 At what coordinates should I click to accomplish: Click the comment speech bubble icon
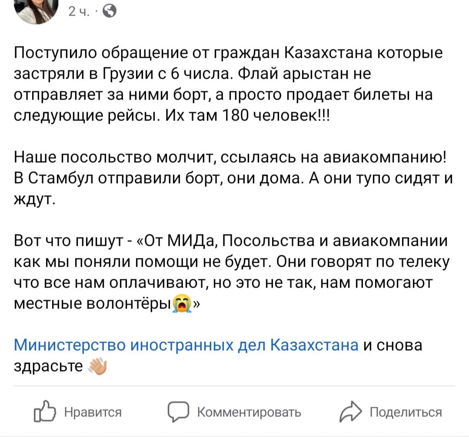click(178, 412)
